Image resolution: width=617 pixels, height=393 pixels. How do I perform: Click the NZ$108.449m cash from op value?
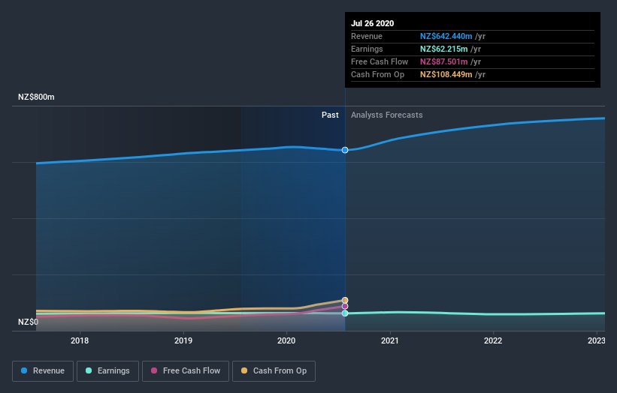click(446, 74)
